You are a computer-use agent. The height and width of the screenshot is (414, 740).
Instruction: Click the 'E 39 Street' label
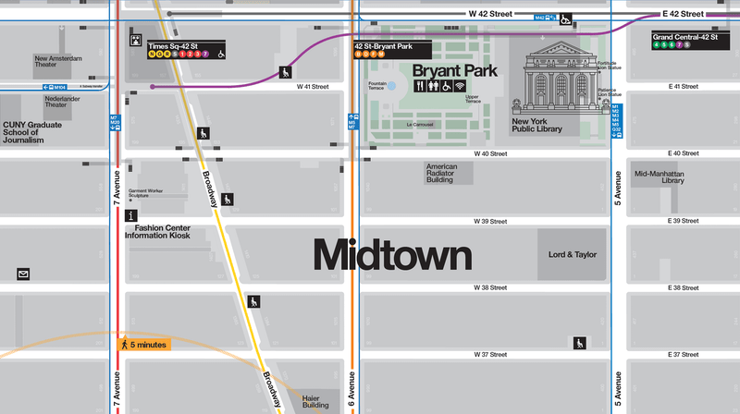[683, 221]
